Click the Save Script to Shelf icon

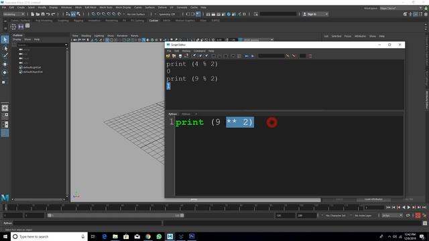tap(186, 56)
